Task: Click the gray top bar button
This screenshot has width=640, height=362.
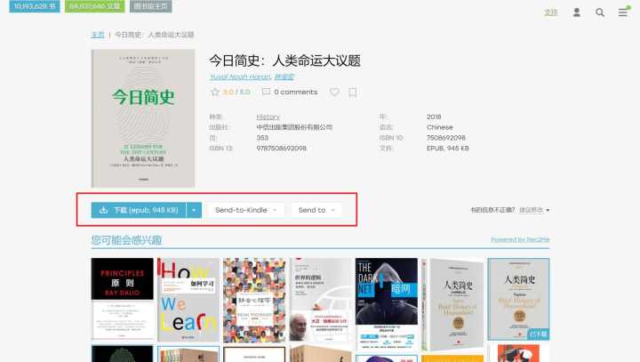Action: tap(150, 6)
